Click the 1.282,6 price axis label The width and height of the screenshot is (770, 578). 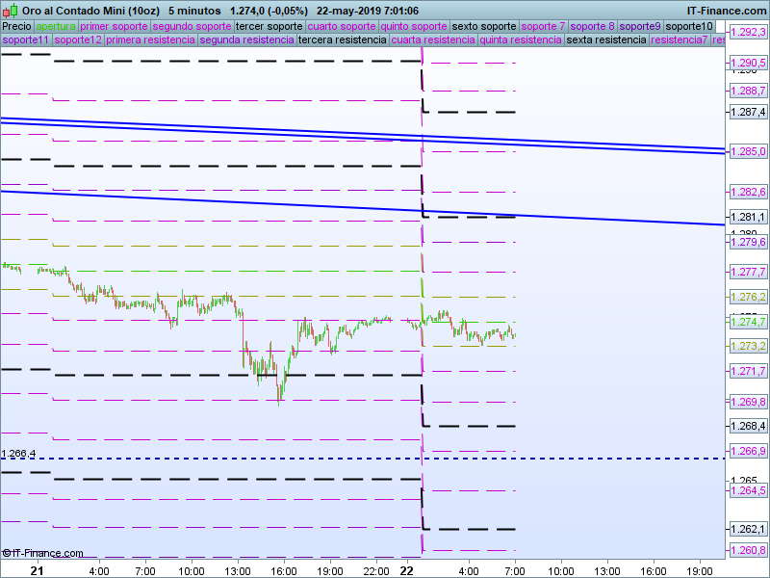(749, 192)
